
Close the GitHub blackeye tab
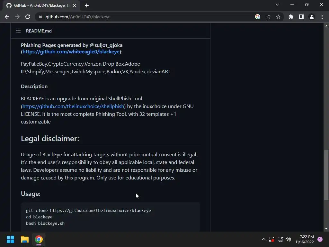point(75,5)
